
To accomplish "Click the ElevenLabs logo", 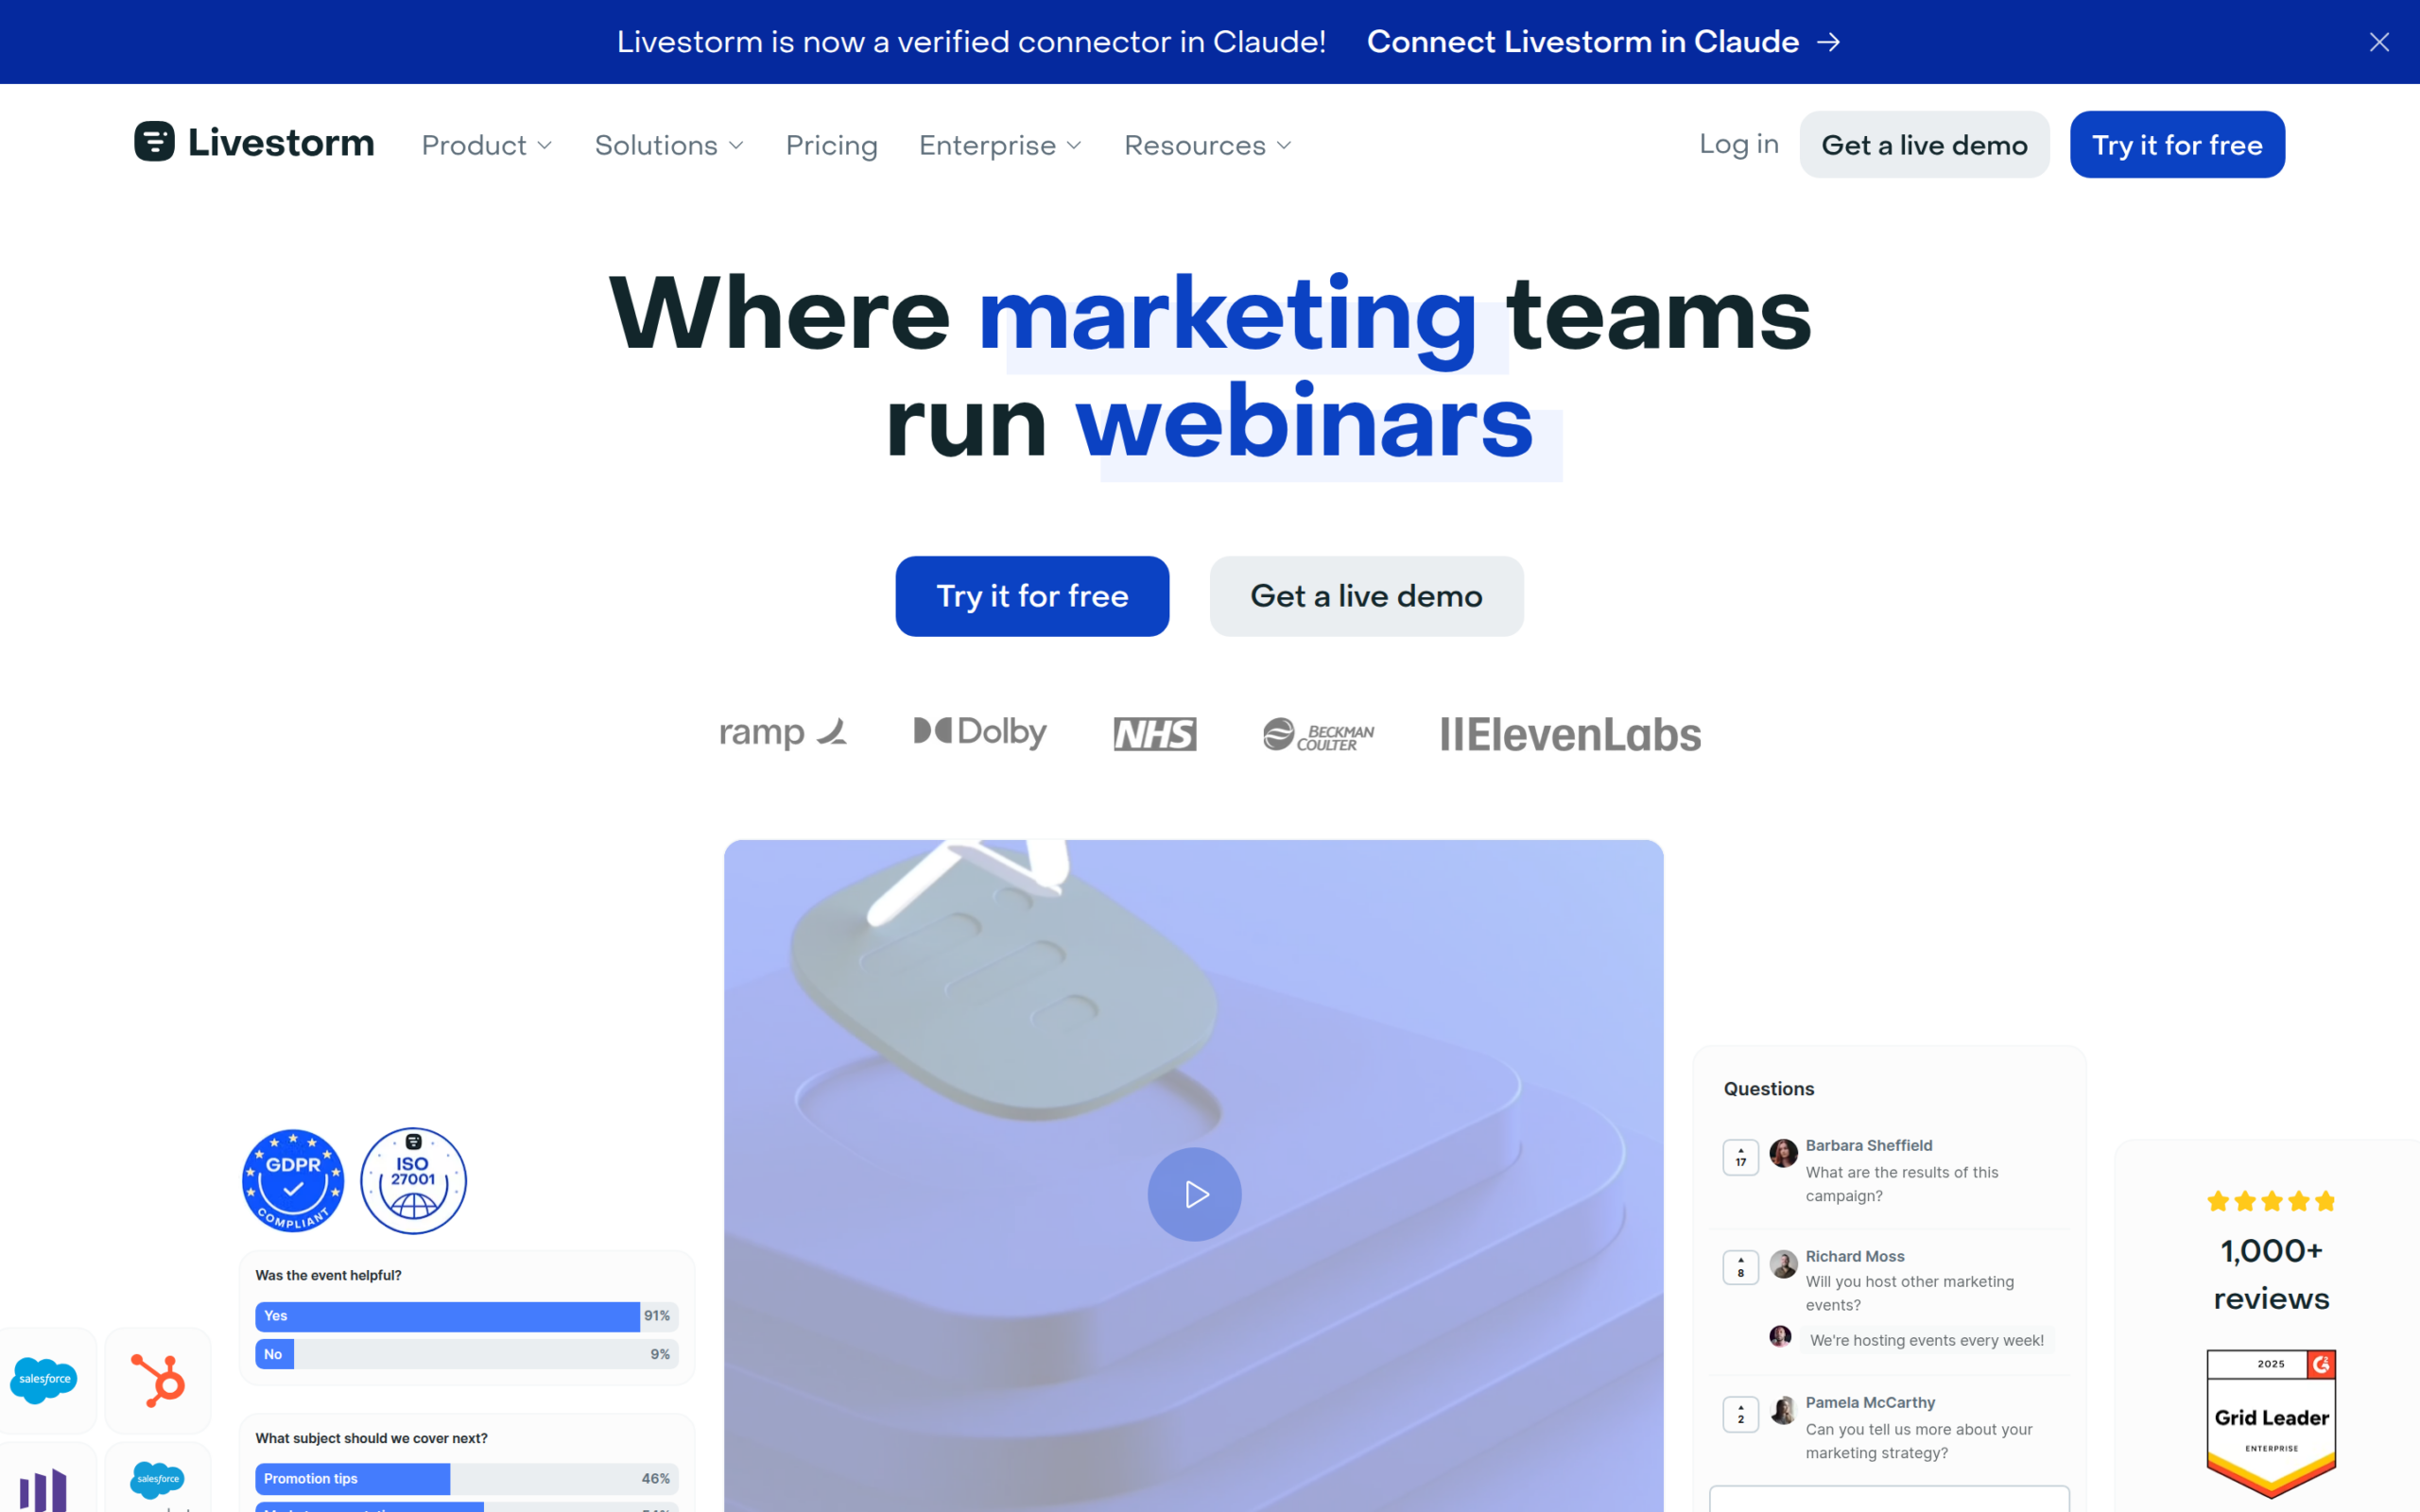I will click(1570, 735).
